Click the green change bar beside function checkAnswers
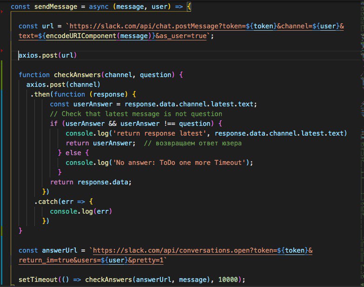The width and height of the screenshot is (364, 287). [2, 75]
